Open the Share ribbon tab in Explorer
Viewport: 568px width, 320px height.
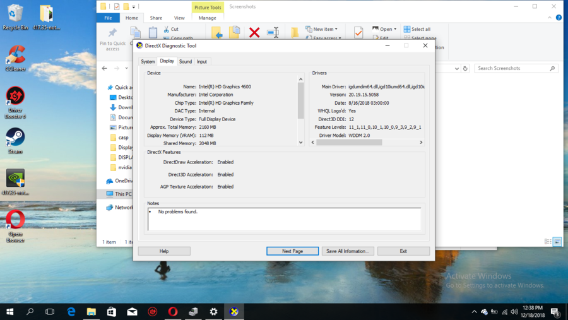(156, 18)
